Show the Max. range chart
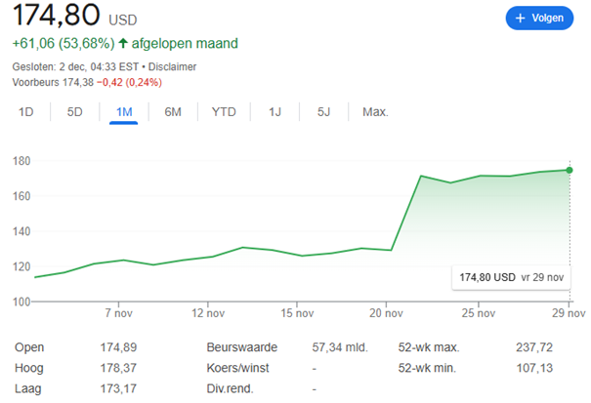Image resolution: width=591 pixels, height=403 pixels. (x=375, y=112)
